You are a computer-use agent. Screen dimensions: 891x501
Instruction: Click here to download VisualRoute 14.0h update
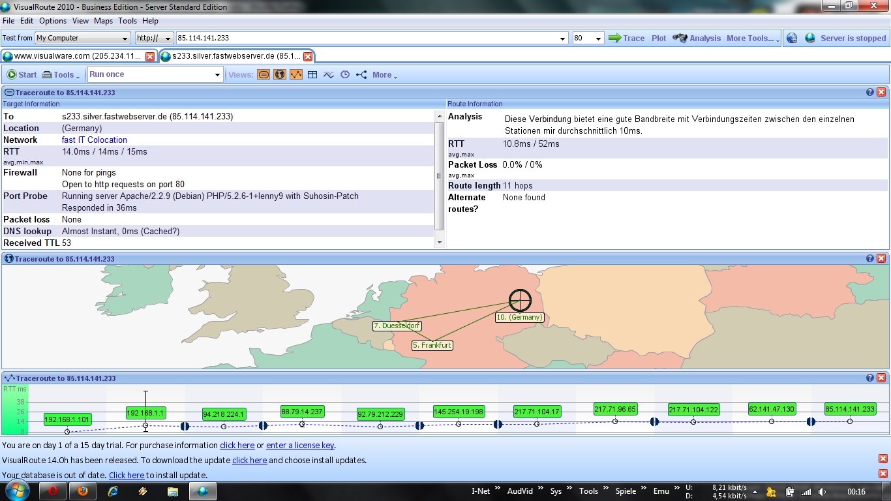point(249,461)
